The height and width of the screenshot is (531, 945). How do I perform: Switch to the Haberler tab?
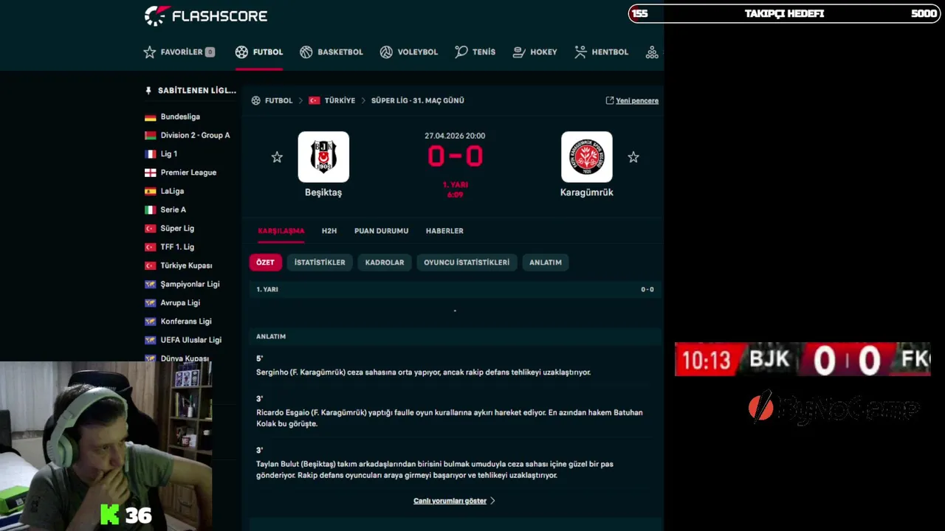444,231
